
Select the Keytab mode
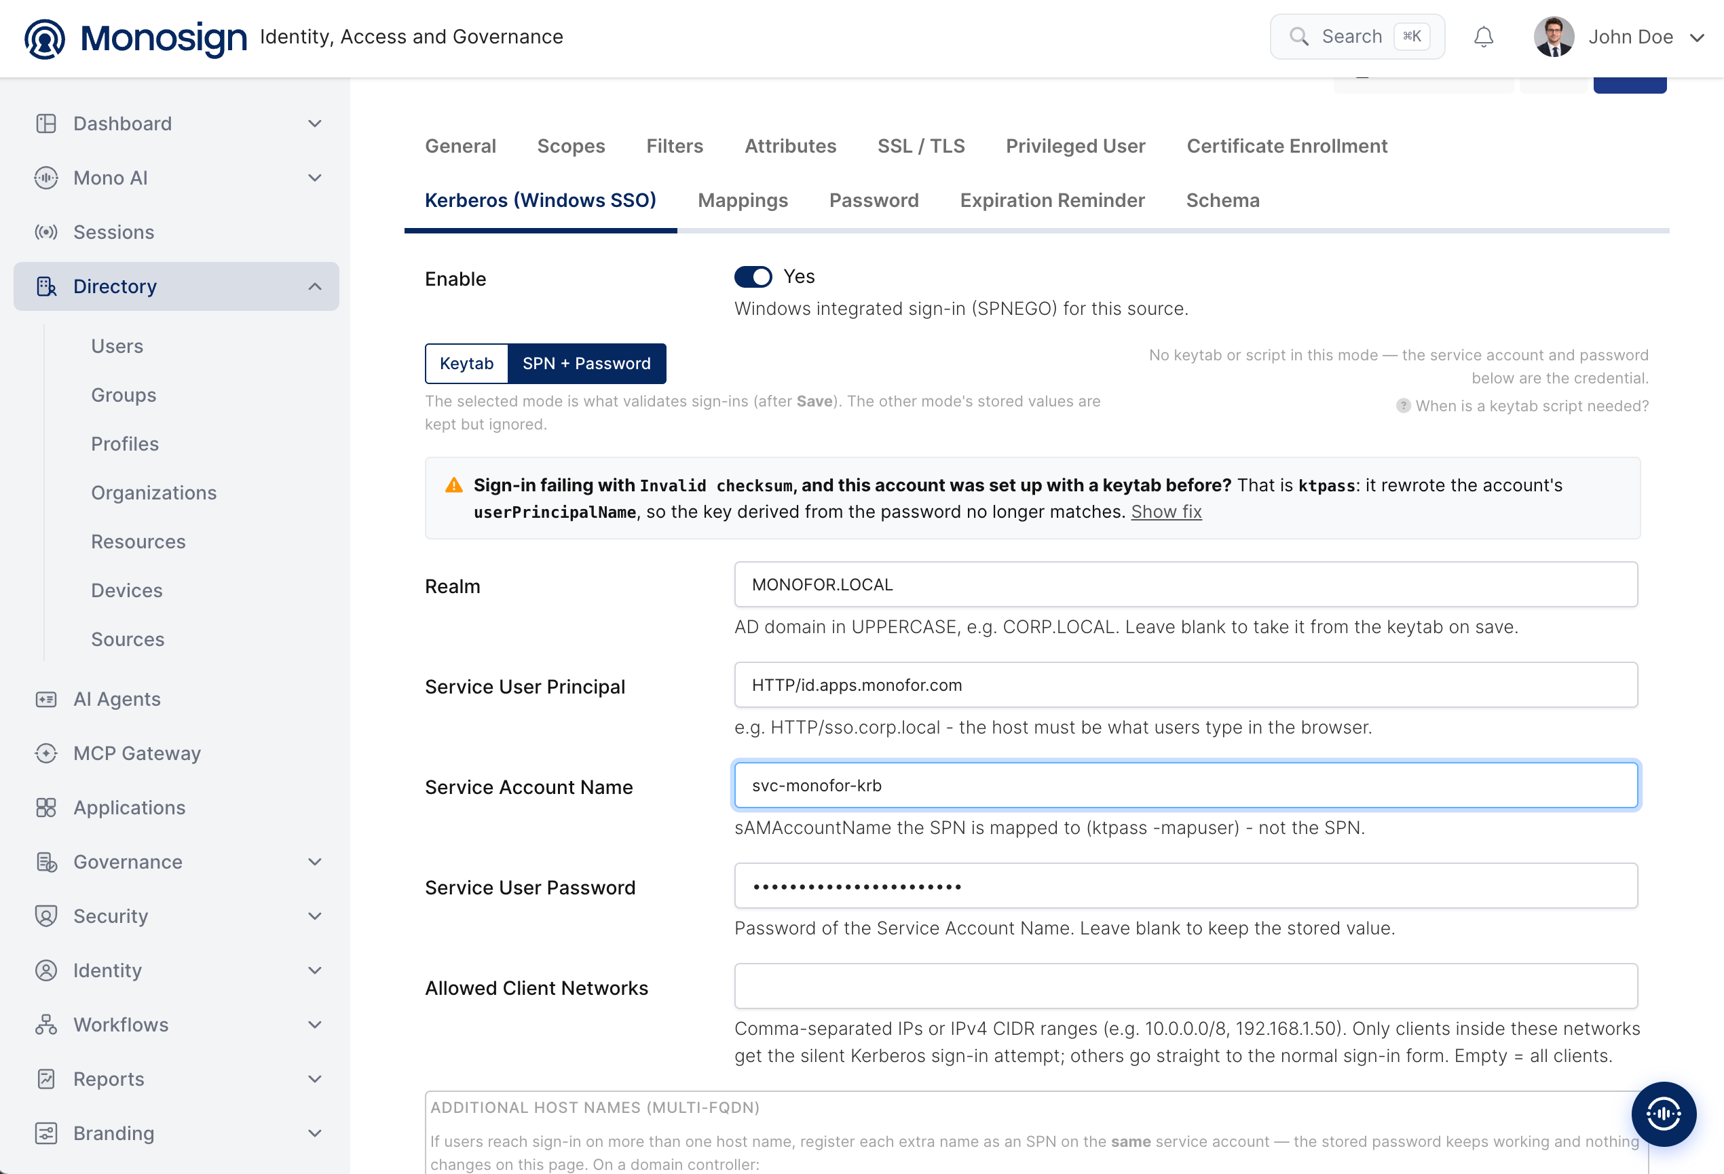(466, 364)
